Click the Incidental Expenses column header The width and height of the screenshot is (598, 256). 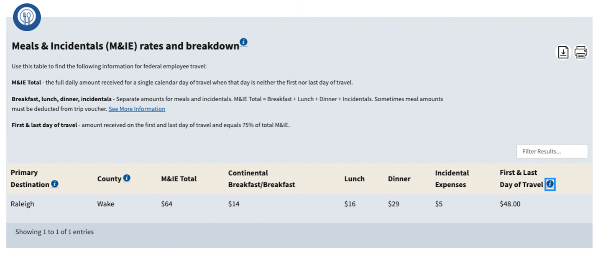(x=452, y=178)
